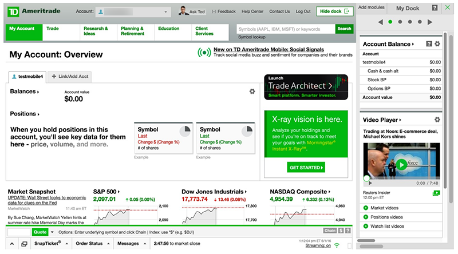Click the quote symbol input box
This screenshot has width=458, height=254.
tap(19, 232)
